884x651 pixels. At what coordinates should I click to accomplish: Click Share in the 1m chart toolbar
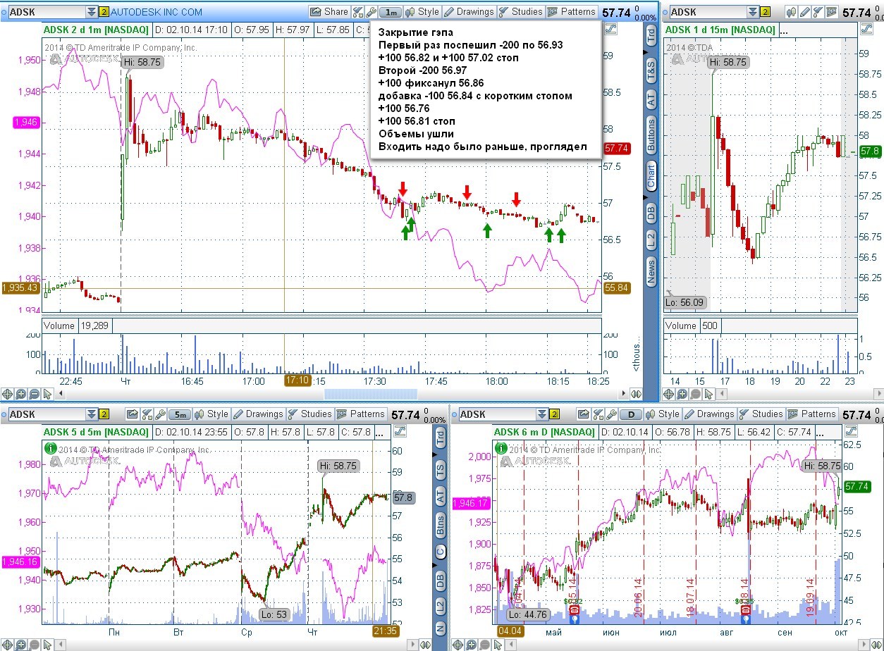coord(329,11)
